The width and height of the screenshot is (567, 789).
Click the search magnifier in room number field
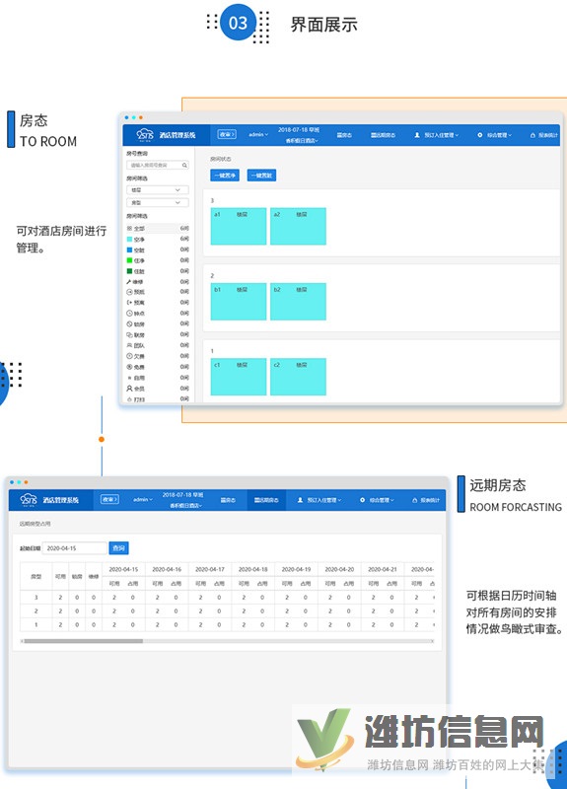184,165
